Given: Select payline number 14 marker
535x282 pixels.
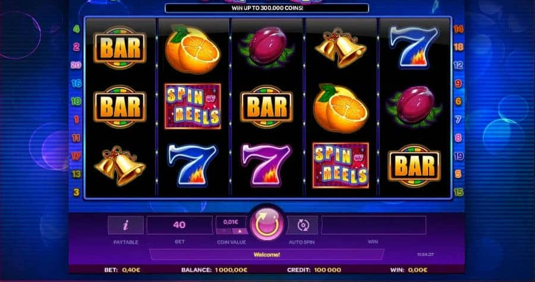Looking at the screenshot, I should (458, 29).
